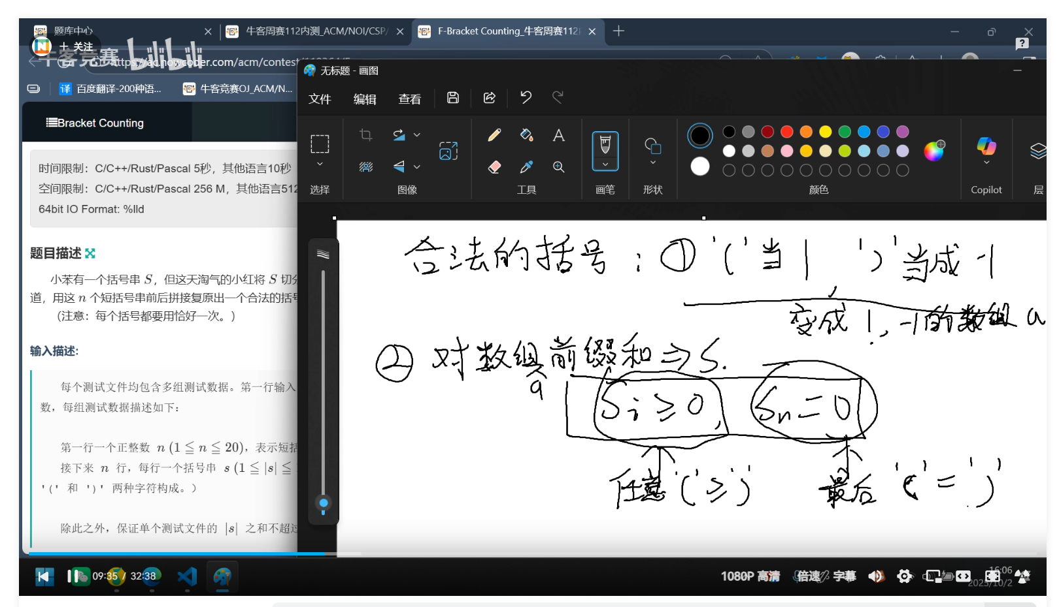
Task: Close the 题库中心 browser tab
Action: click(208, 31)
